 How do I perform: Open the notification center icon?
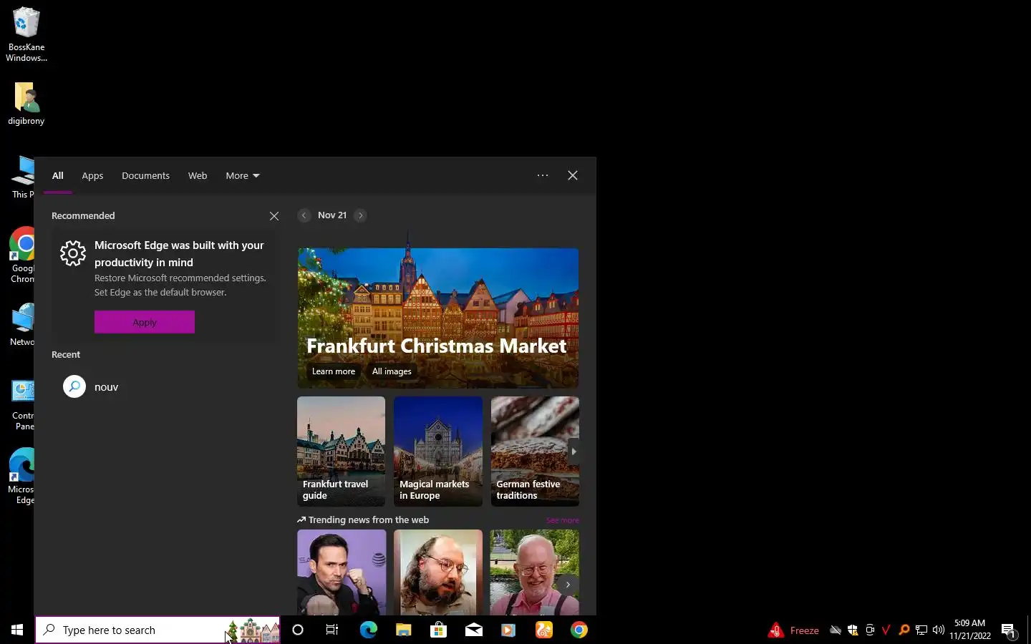1009,630
